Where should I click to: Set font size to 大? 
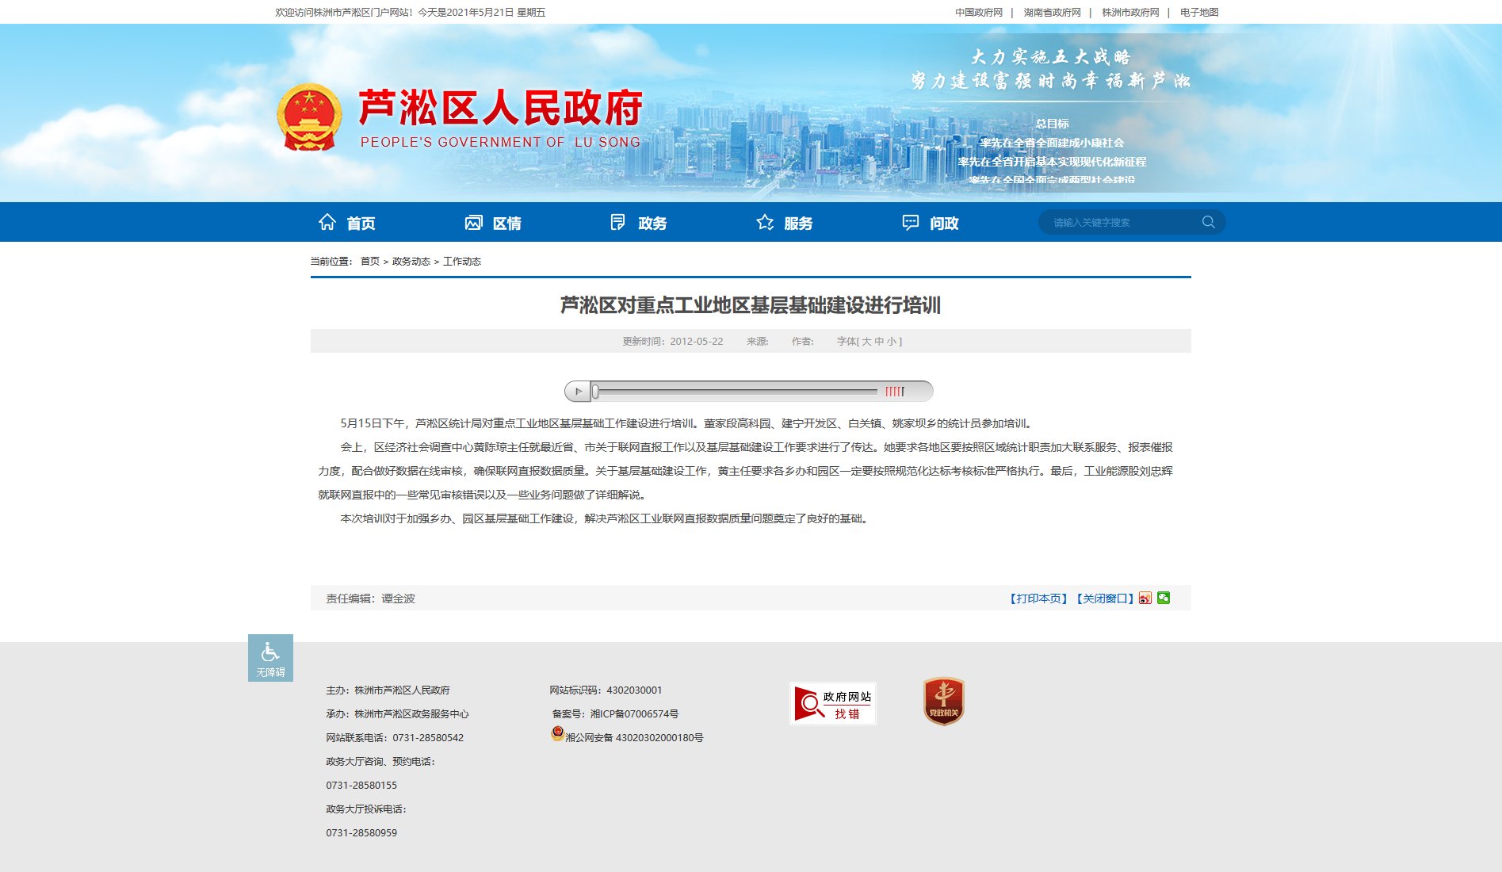(x=866, y=342)
